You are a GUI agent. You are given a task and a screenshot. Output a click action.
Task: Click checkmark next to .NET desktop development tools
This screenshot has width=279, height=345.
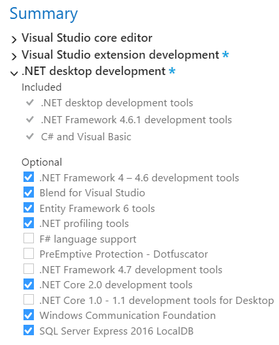(30, 102)
